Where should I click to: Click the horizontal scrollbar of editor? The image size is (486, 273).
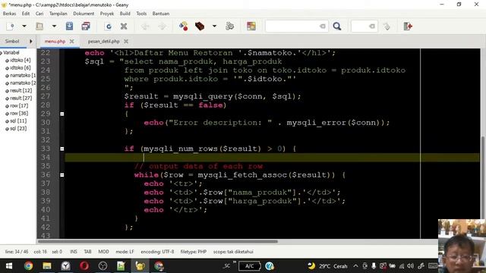click(158, 241)
